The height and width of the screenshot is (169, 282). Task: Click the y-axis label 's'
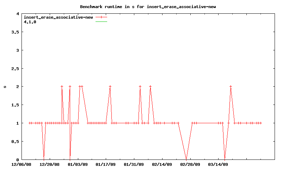5,87
